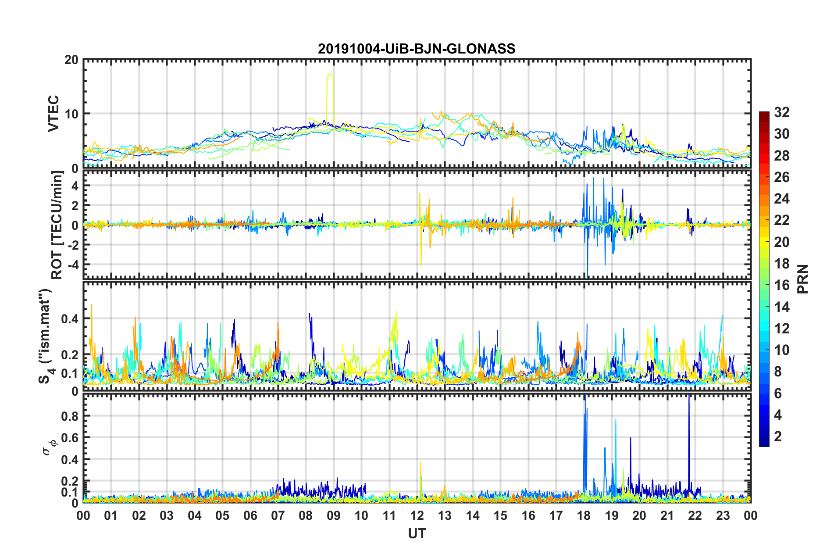
Task: Click colorbar tick label 32
Action: point(782,112)
